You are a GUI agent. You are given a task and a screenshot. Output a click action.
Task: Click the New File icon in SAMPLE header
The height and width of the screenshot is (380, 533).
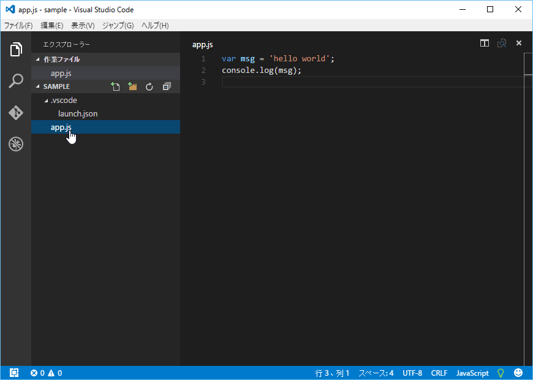coord(115,86)
